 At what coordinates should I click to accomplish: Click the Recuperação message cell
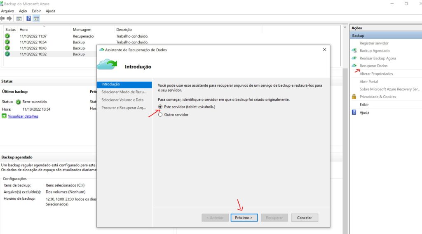pyautogui.click(x=83, y=36)
